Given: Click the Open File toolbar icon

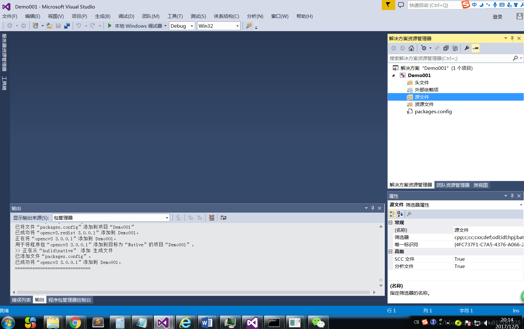Looking at the screenshot, I should (x=49, y=26).
